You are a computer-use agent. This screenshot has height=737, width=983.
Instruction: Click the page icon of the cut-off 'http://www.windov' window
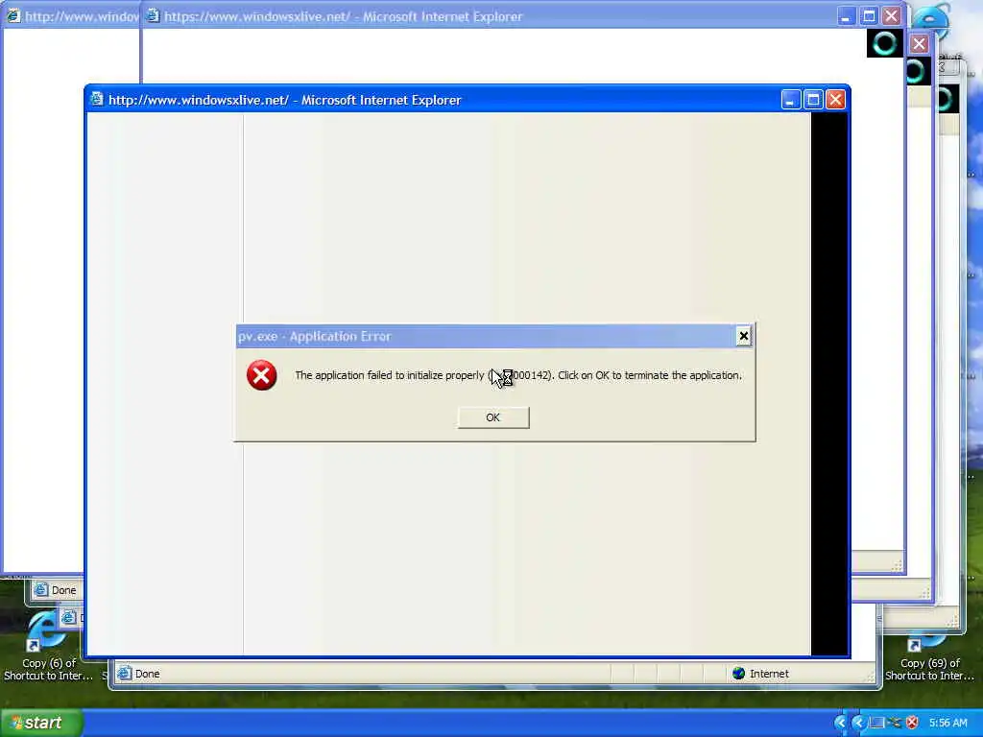tap(13, 15)
